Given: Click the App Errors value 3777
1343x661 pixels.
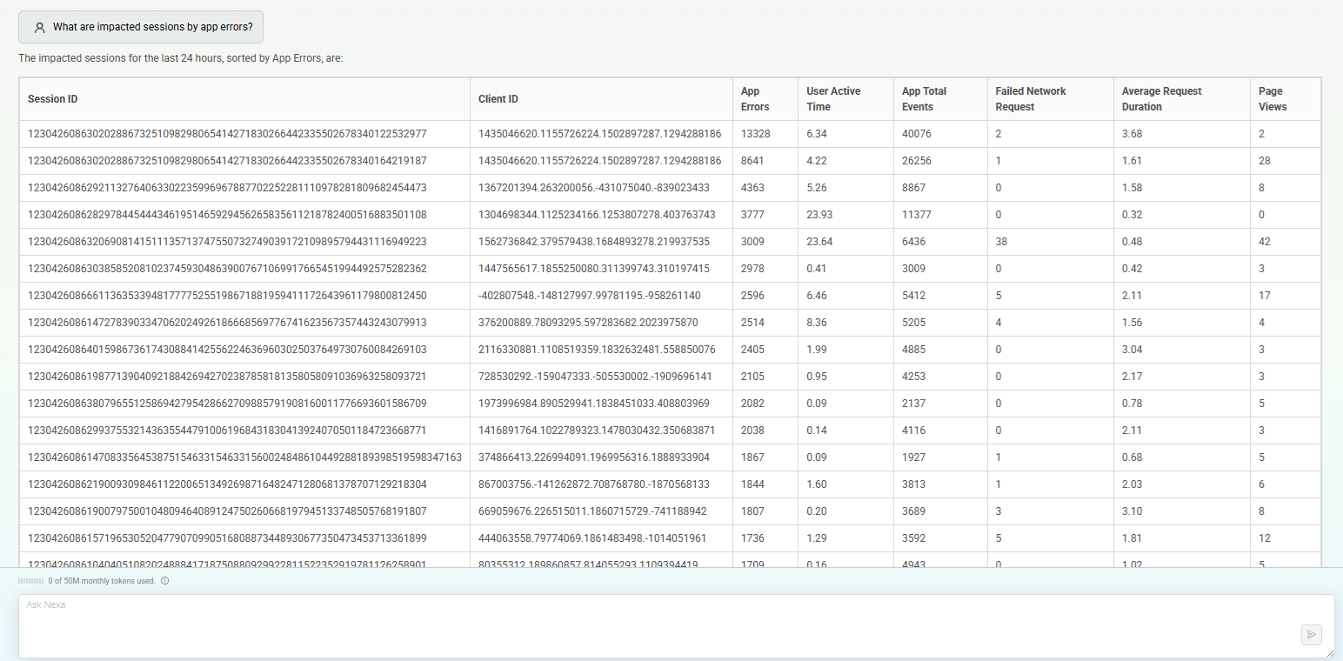Looking at the screenshot, I should (x=753, y=215).
